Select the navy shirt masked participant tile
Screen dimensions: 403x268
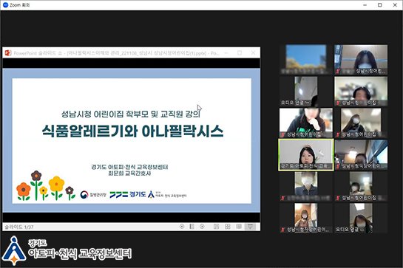click(x=306, y=186)
